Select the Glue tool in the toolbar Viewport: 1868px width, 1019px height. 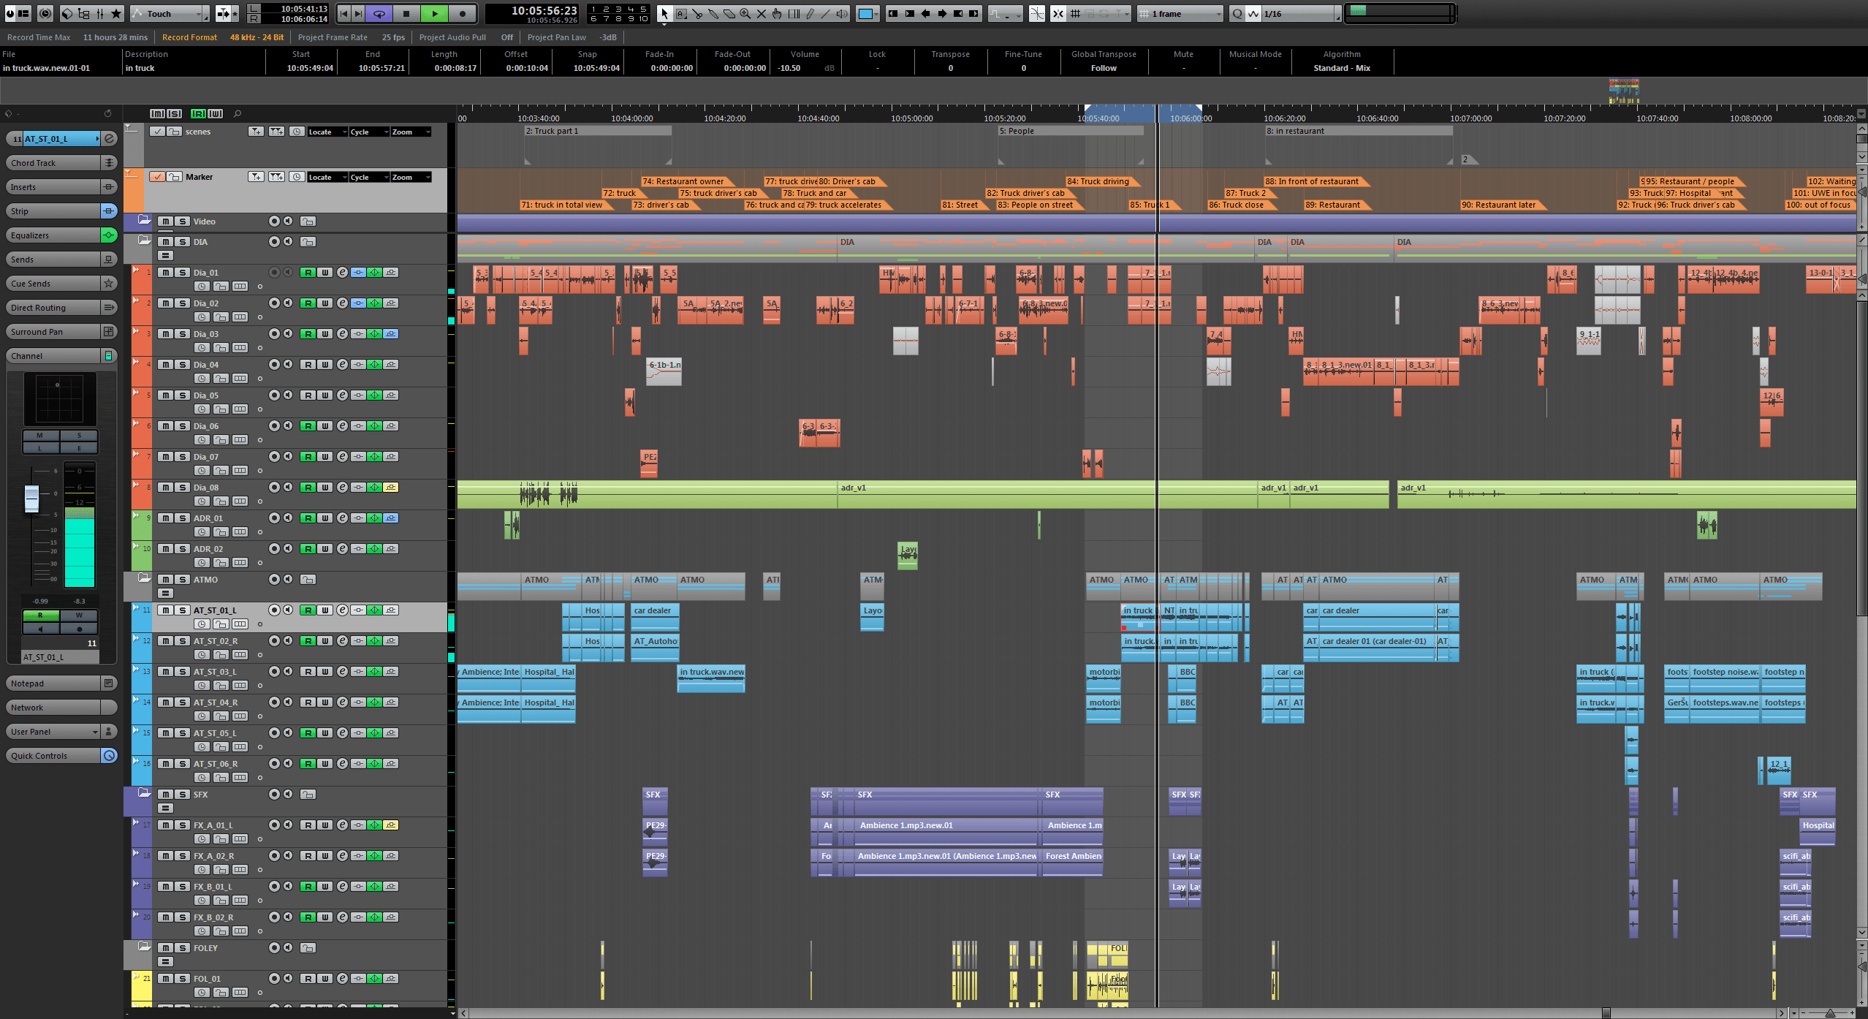tap(714, 13)
